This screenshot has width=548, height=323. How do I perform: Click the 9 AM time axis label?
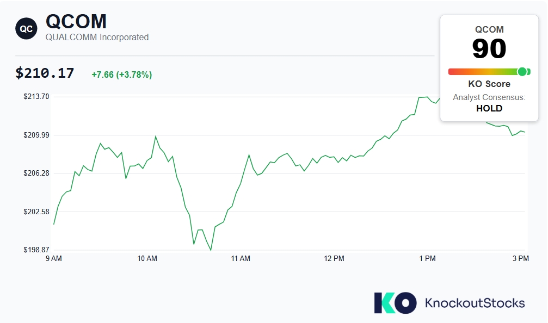54,258
